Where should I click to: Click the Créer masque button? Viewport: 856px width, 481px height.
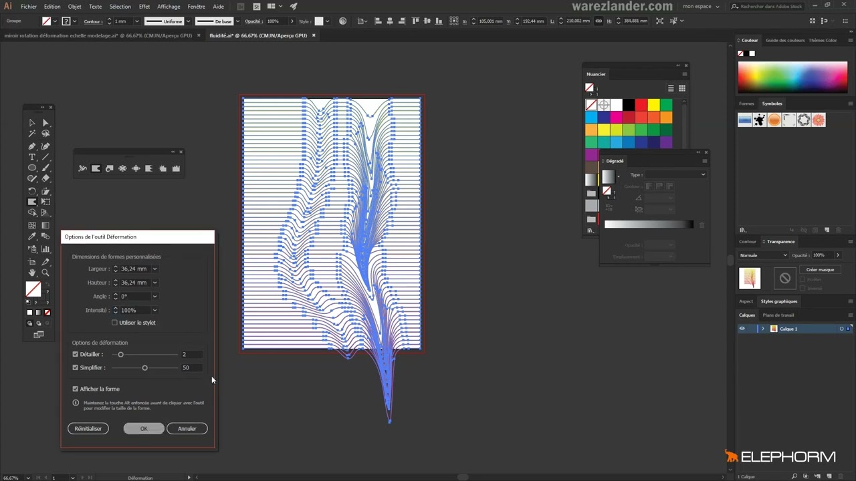pyautogui.click(x=820, y=269)
